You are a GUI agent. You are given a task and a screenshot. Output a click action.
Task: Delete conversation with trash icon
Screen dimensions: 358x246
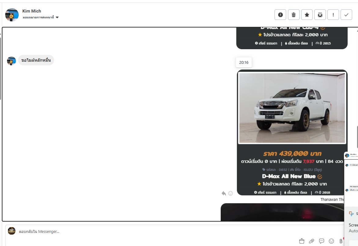(293, 15)
